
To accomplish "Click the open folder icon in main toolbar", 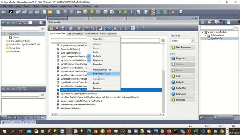I will pyautogui.click(x=50, y=12).
